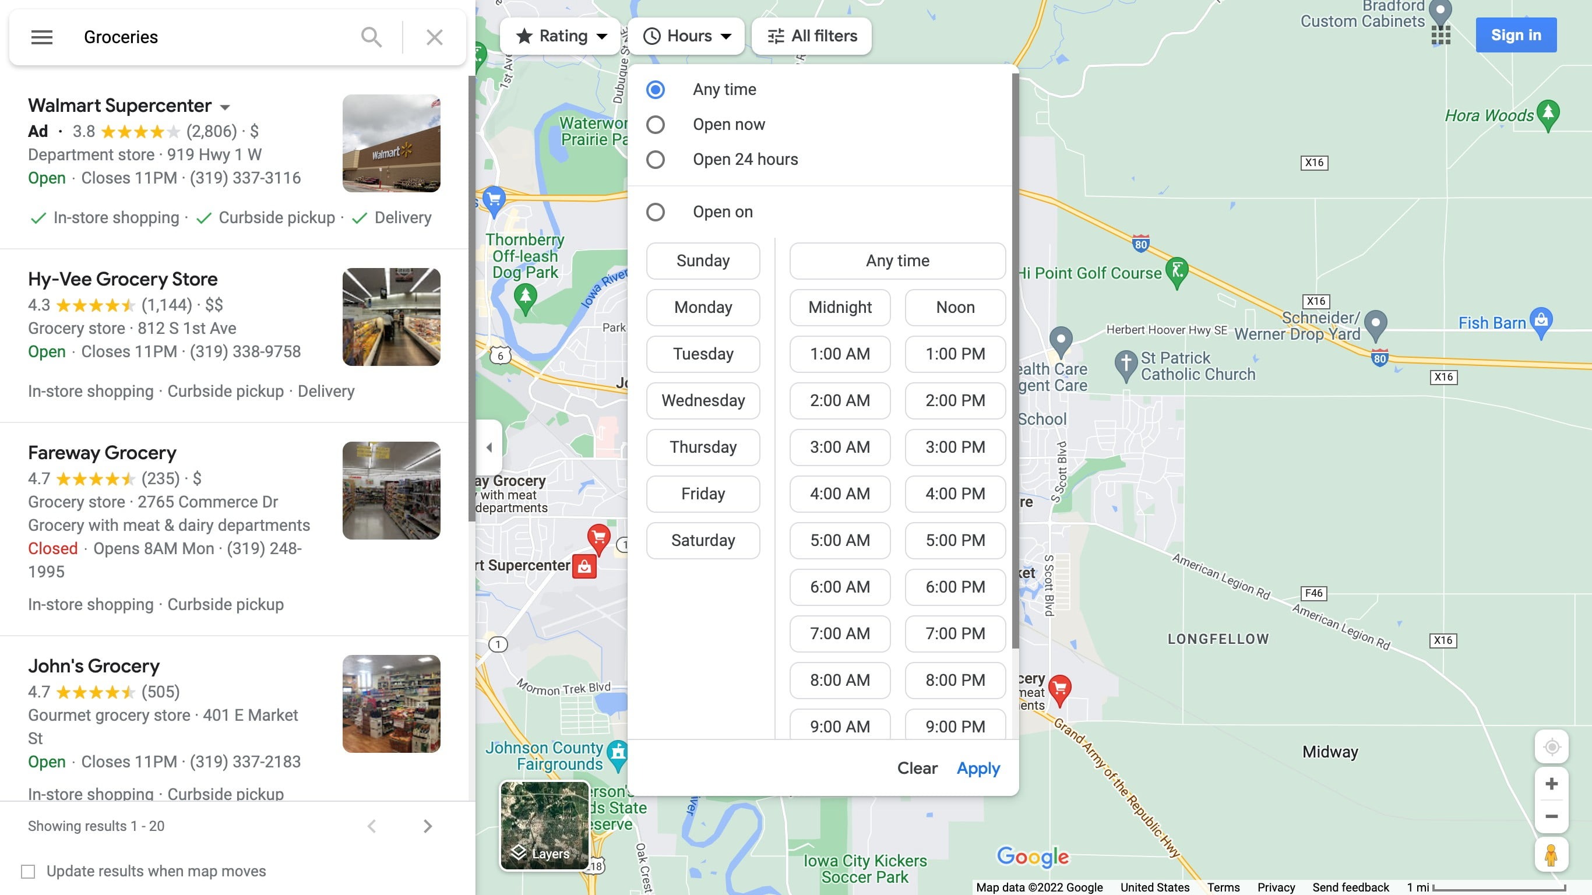This screenshot has height=895, width=1592.
Task: Click the search magnifier icon
Action: (371, 37)
